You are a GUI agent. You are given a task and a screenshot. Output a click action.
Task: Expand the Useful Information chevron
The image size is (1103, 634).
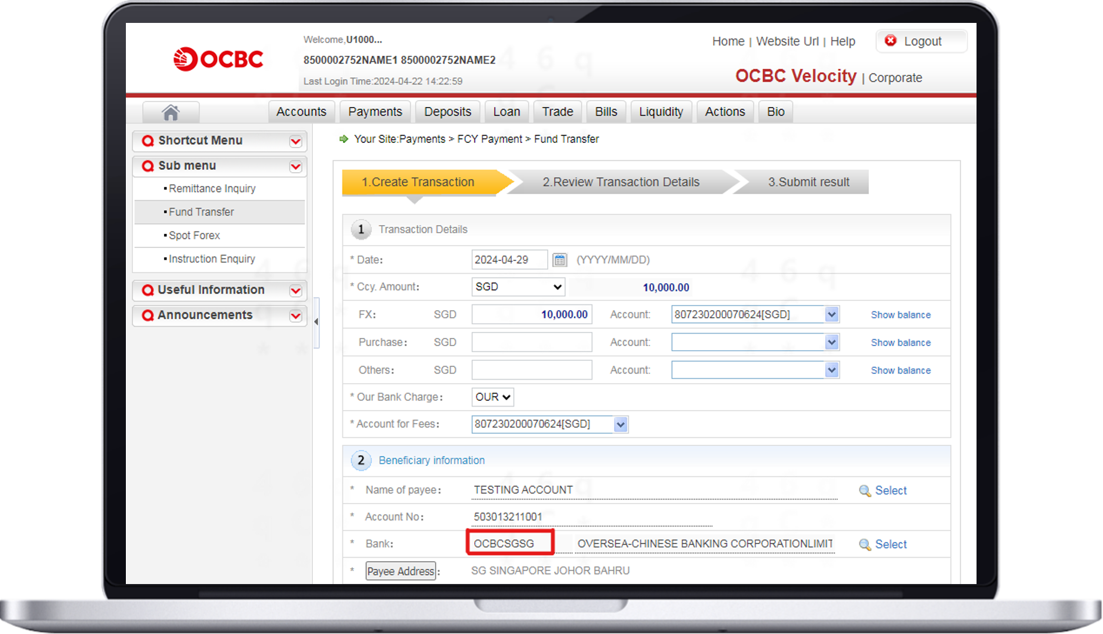[x=296, y=290]
